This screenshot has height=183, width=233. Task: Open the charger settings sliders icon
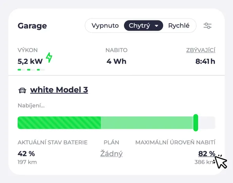pos(208,26)
